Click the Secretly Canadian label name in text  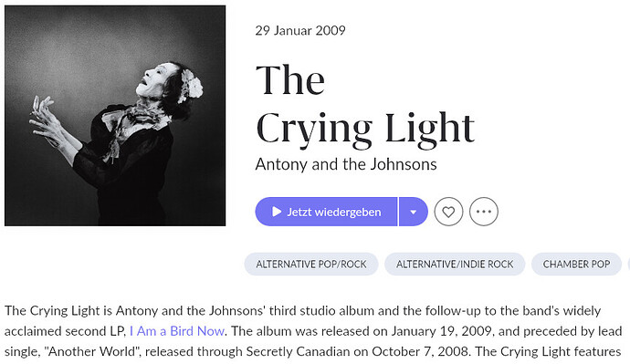click(298, 351)
